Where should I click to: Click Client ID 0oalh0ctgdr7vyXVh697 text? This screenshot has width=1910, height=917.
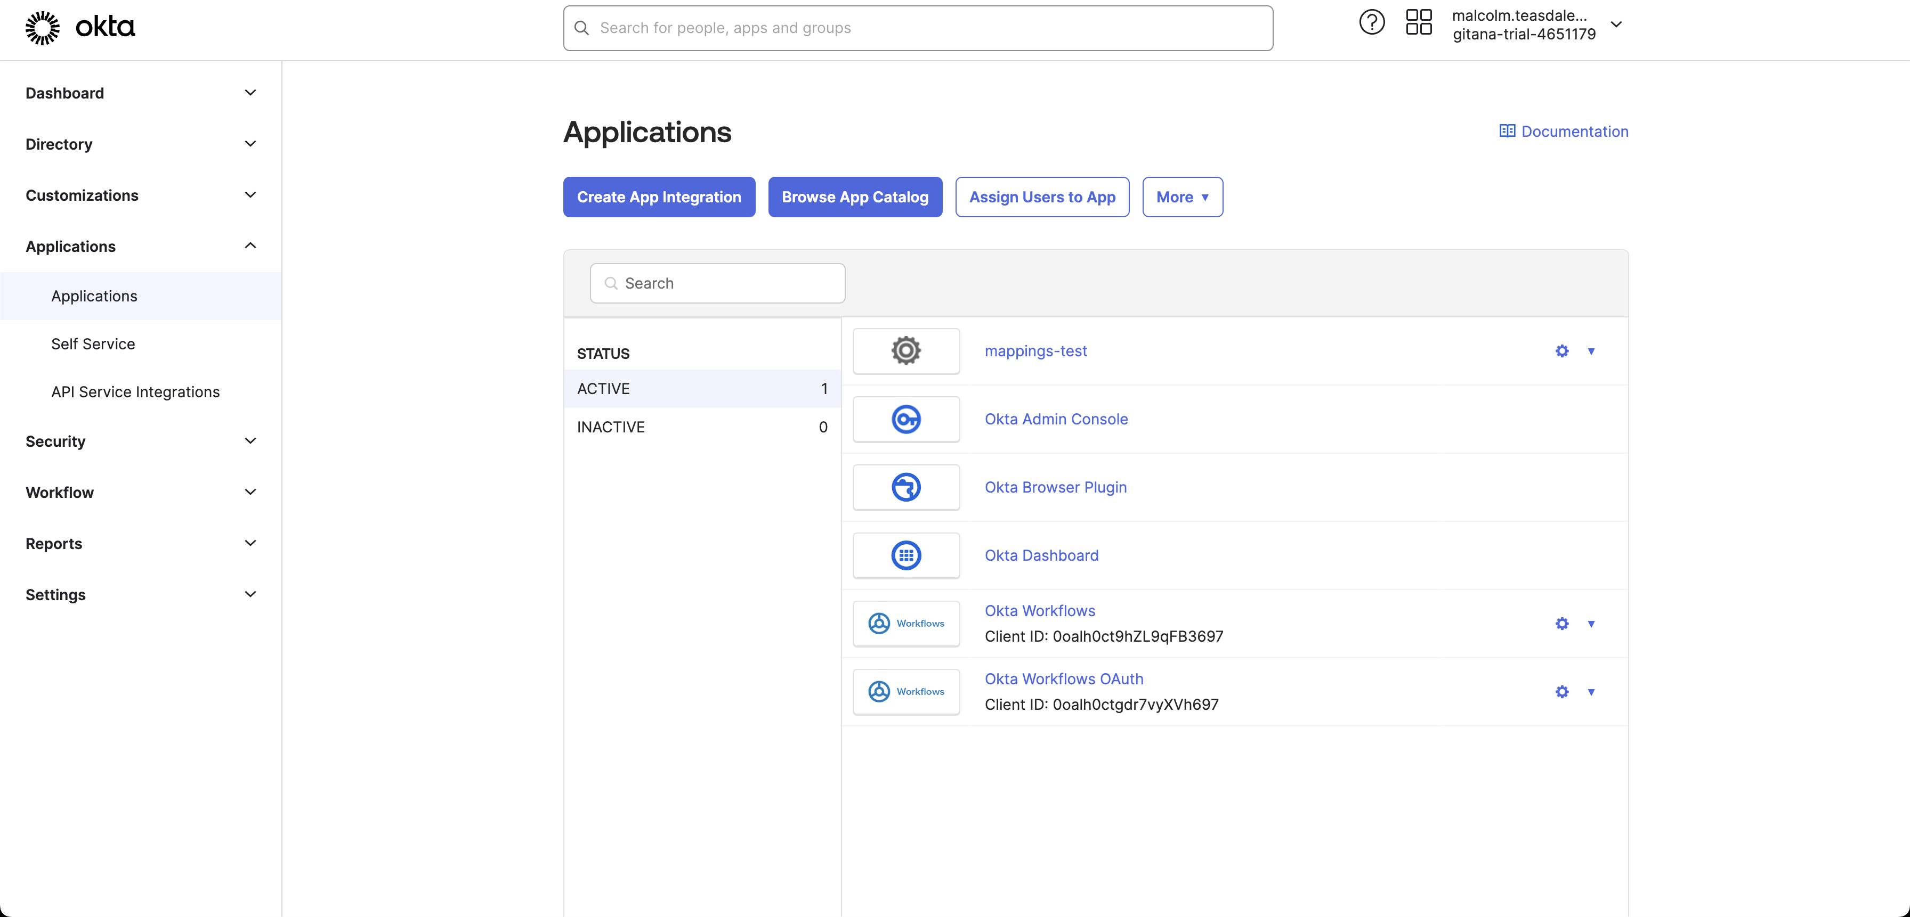pos(1101,705)
